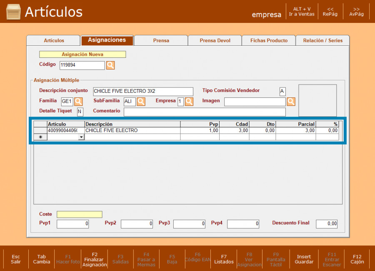Open the Familia lookup magnifier
This screenshot has height=271, width=375.
click(78, 101)
